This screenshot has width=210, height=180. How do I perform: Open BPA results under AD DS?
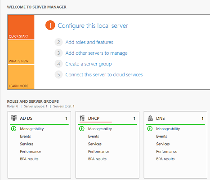coord(29,159)
